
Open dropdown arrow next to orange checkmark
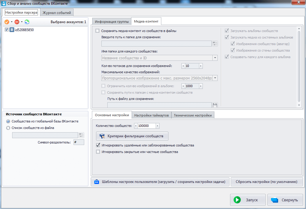(12, 22)
